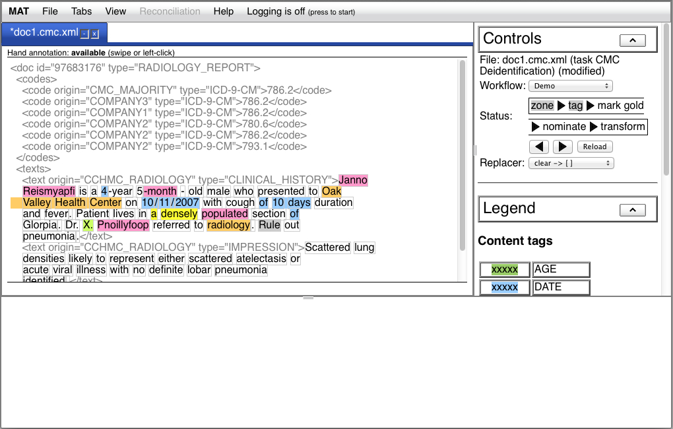Click the green AGE color swatch in Legend
The height and width of the screenshot is (429, 673).
pyautogui.click(x=504, y=269)
